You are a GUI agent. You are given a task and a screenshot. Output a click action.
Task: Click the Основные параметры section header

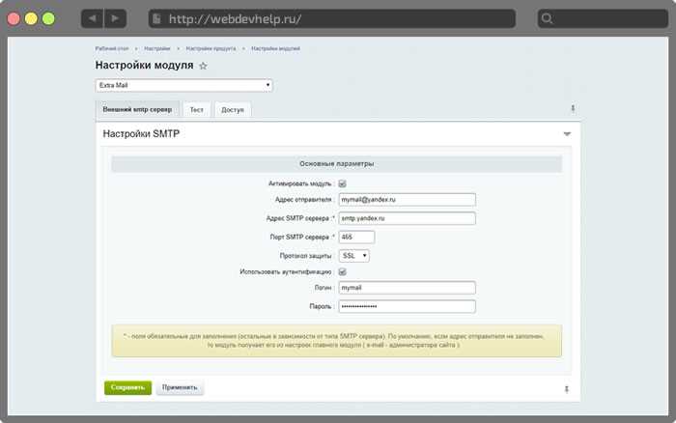(337, 164)
